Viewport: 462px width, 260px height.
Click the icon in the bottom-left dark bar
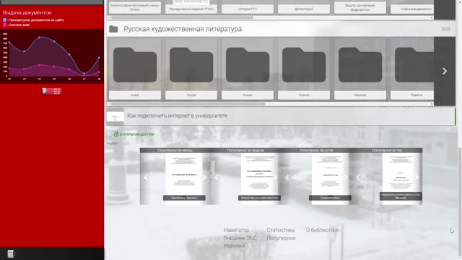11,253
